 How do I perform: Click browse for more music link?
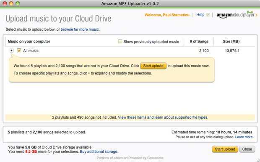coord(80,29)
